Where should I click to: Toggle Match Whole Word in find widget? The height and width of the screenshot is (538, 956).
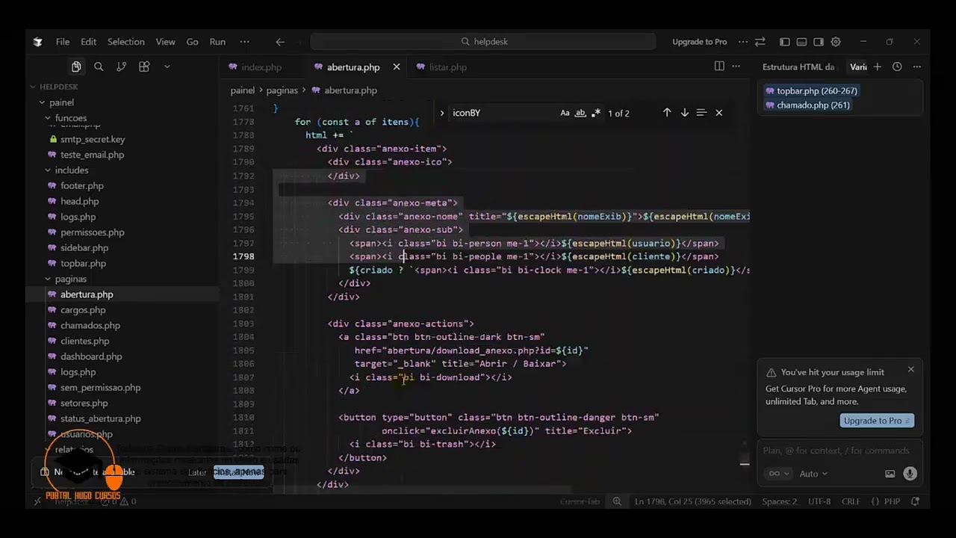(580, 114)
